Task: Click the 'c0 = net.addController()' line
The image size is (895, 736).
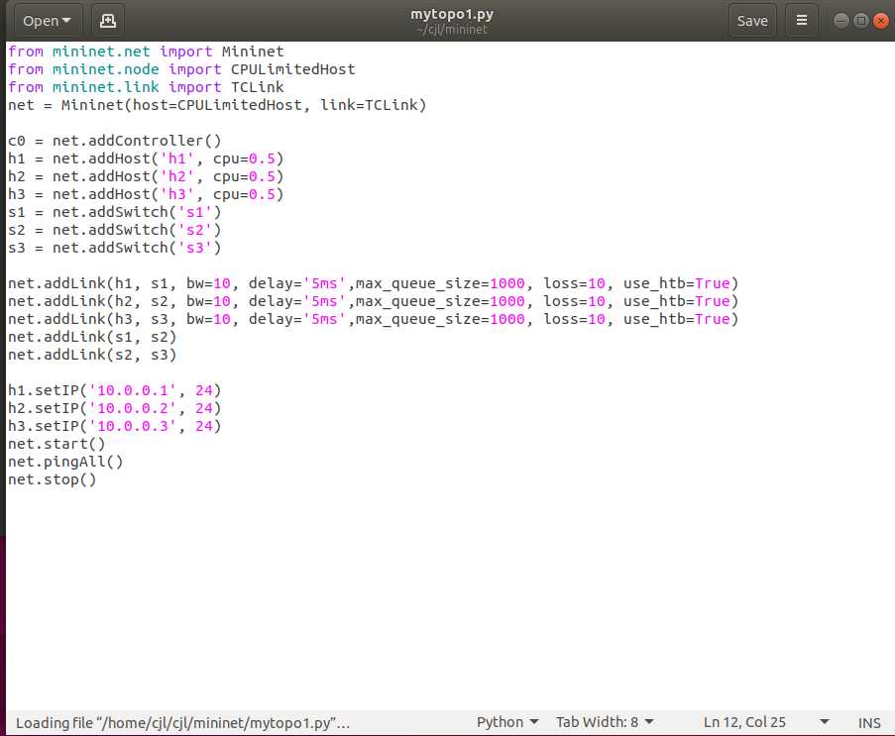Action: [114, 141]
